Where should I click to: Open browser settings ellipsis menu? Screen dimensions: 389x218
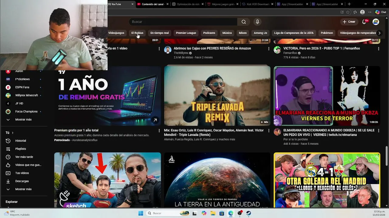(370, 12)
